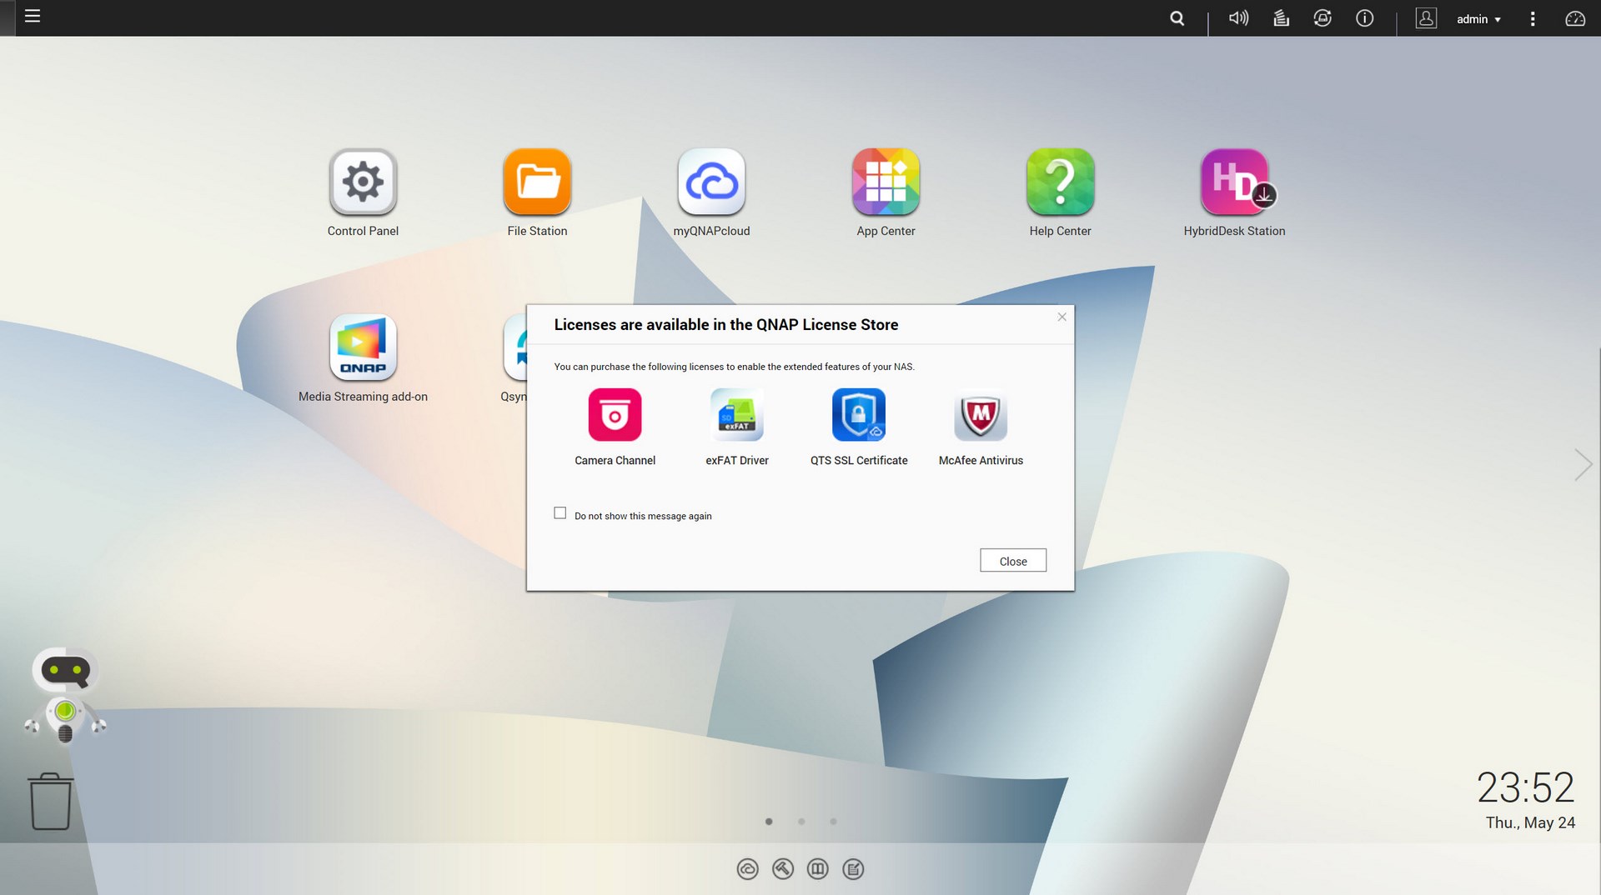Click utility tools icon in bottom bar

783,869
